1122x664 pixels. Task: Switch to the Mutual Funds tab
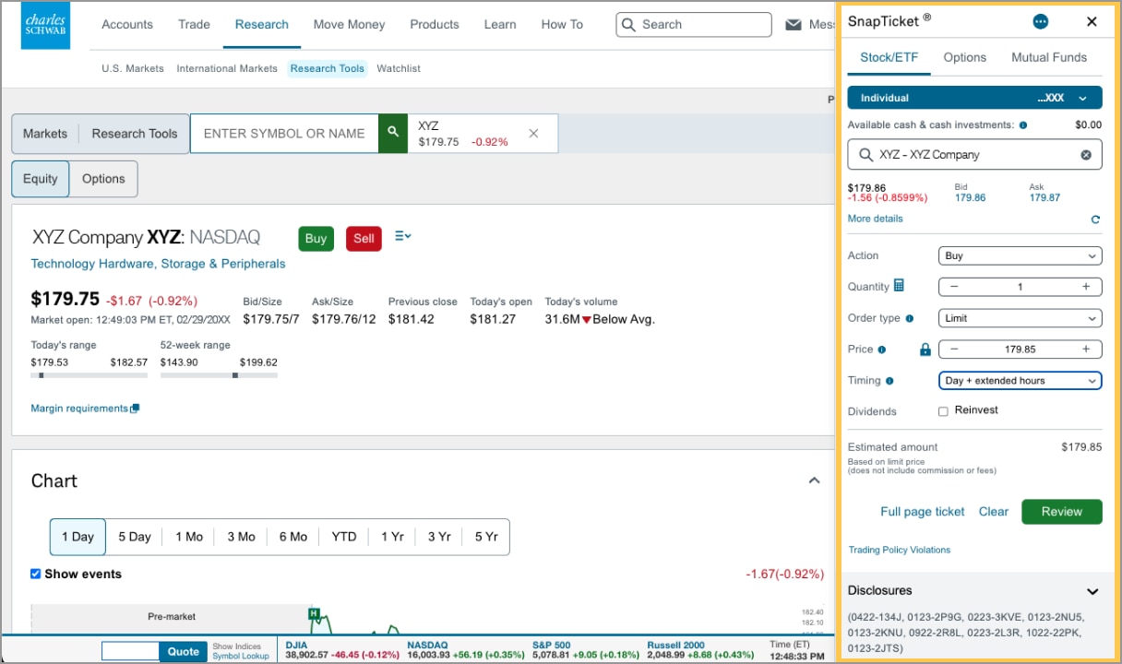click(x=1048, y=57)
